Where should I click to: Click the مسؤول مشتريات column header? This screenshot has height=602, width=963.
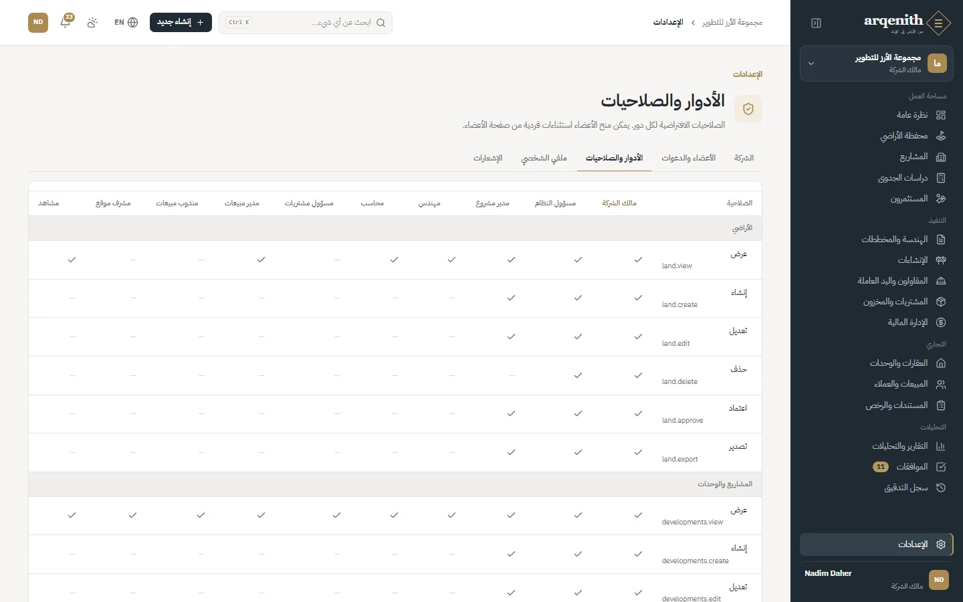[x=309, y=203]
